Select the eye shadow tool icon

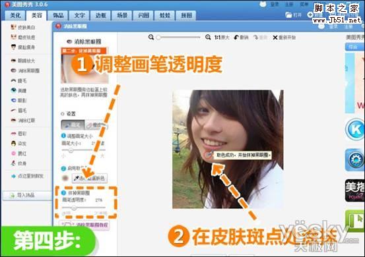(x=13, y=100)
